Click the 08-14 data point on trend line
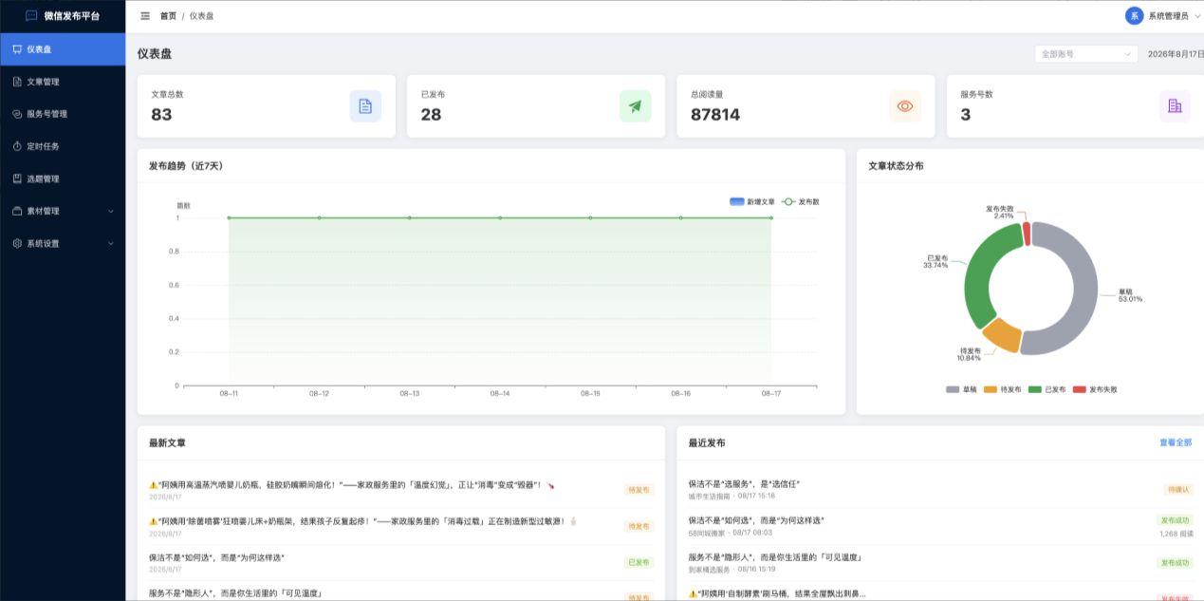 pos(500,217)
